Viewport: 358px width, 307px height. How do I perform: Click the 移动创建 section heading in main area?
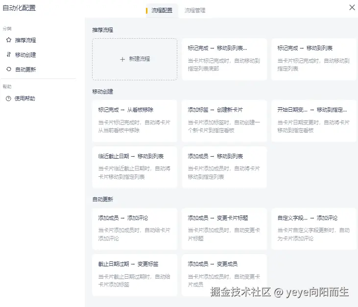pyautogui.click(x=102, y=92)
